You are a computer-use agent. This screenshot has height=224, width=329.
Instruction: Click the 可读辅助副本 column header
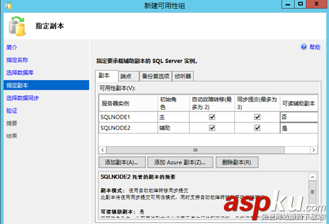(299, 103)
